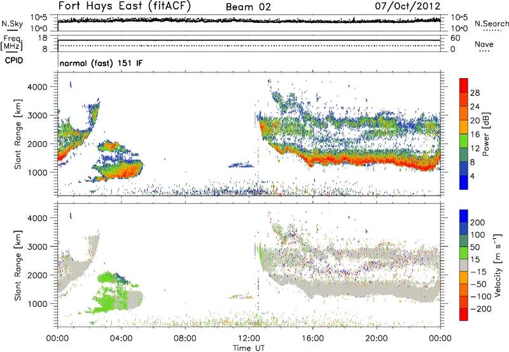The width and height of the screenshot is (509, 352).
Task: Click the "16:00" time tick label
Action: [312, 339]
